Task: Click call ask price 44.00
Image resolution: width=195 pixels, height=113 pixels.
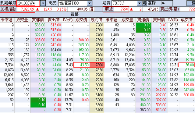Action: click(57, 65)
